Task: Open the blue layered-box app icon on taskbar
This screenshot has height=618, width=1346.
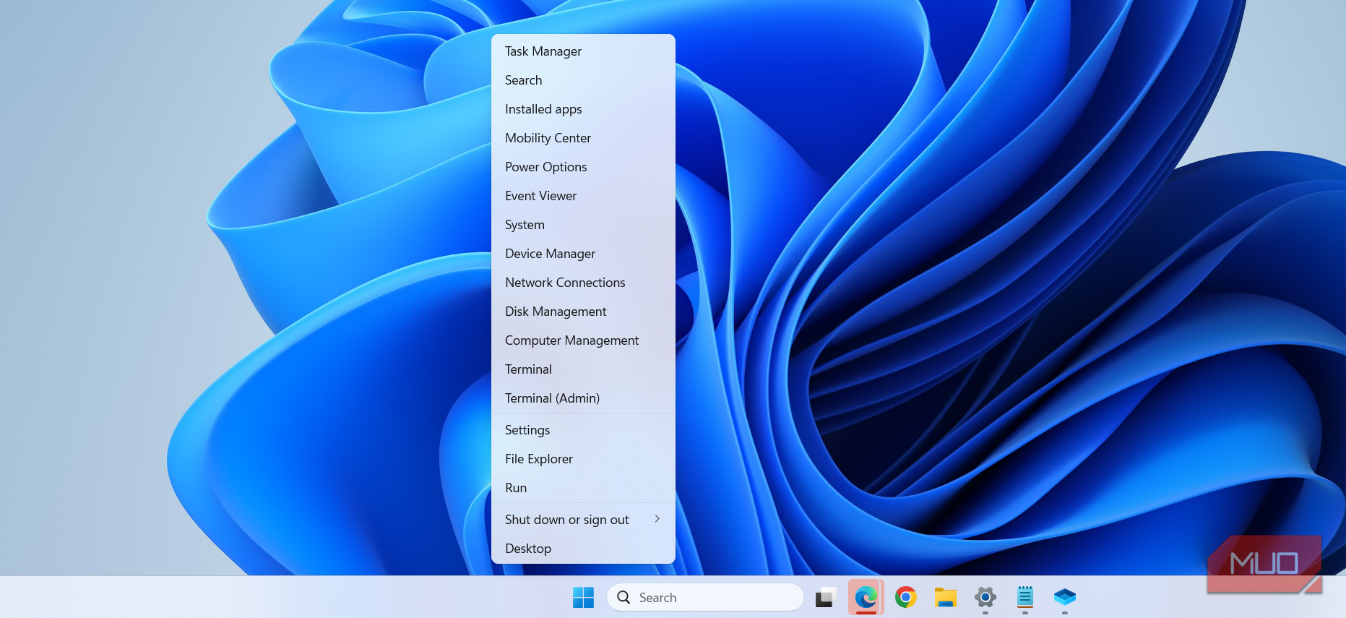Action: (x=1064, y=598)
